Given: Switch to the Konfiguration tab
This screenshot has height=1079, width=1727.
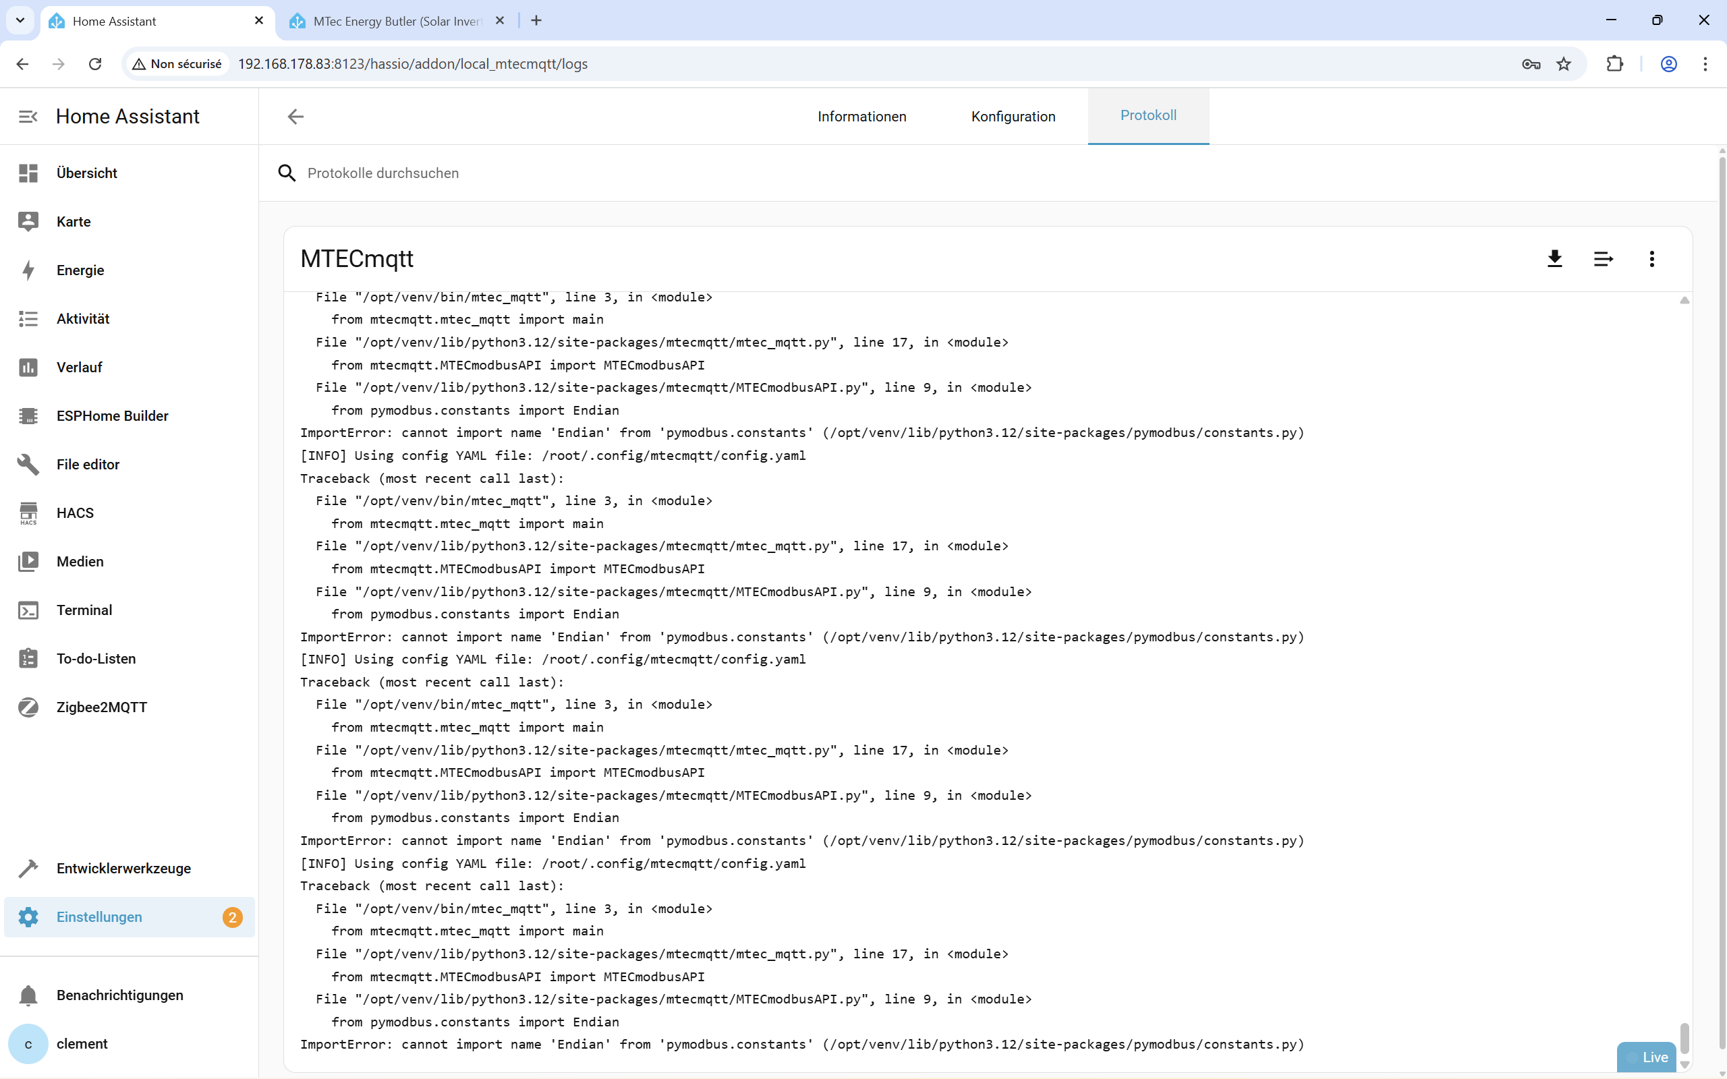Looking at the screenshot, I should [1013, 116].
